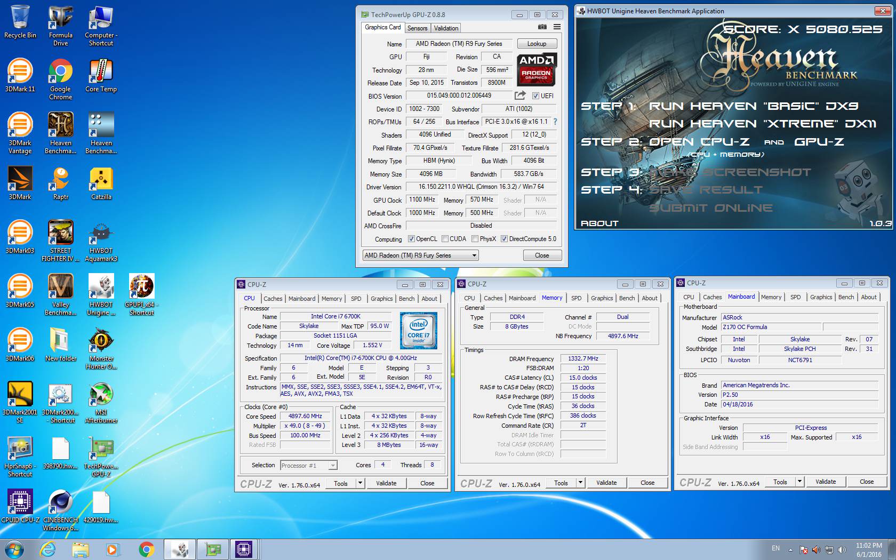Open the STREET FIGHTER IV desktop icon

pyautogui.click(x=60, y=241)
